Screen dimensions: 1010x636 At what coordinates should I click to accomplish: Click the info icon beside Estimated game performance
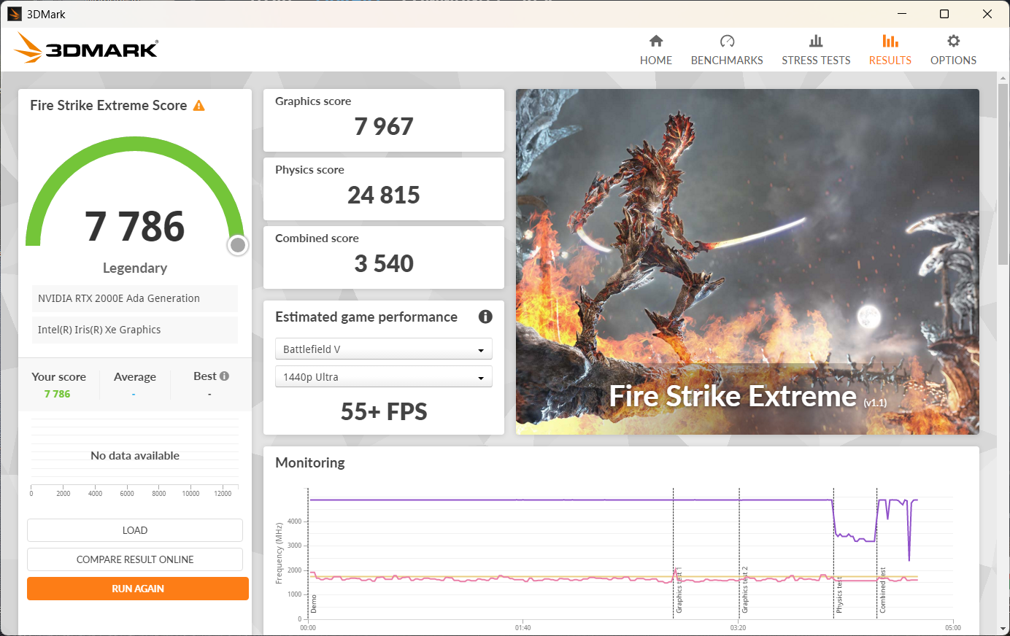point(485,317)
